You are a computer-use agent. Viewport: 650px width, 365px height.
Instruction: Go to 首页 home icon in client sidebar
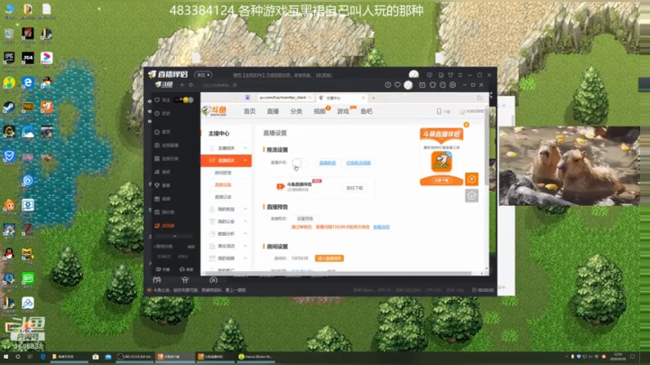point(157,132)
